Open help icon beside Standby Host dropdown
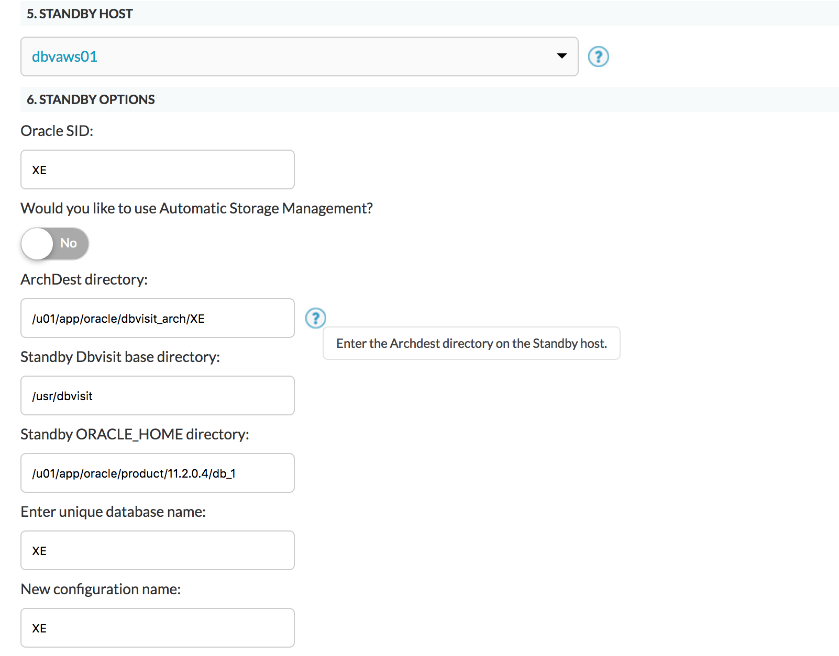839x656 pixels. click(598, 56)
